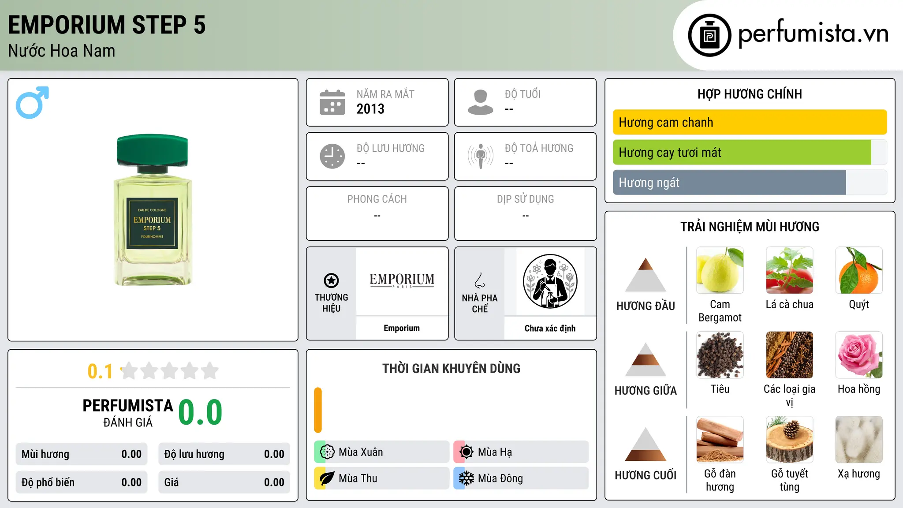
Task: Click the Hợp hương chính heading
Action: [x=750, y=94]
